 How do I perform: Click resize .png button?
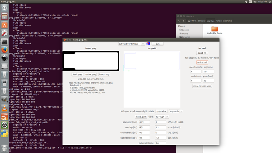(91, 74)
